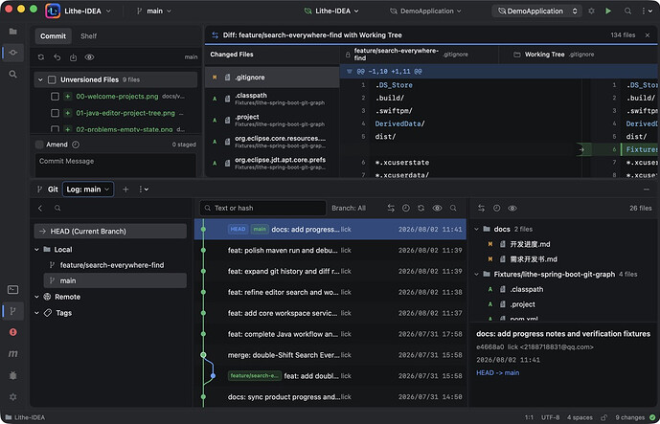Click the shelve changes icon
Screen dimensions: 660x424
[x=73, y=57]
